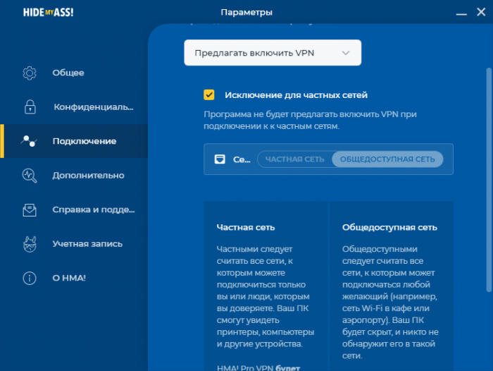493x371 pixels.
Task: Open the О HMA! section
Action: 74,278
